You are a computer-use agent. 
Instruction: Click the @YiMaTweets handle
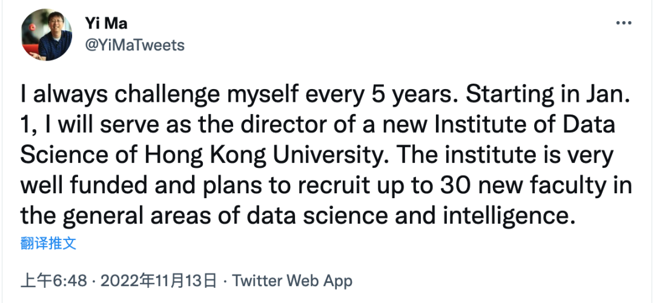click(136, 45)
